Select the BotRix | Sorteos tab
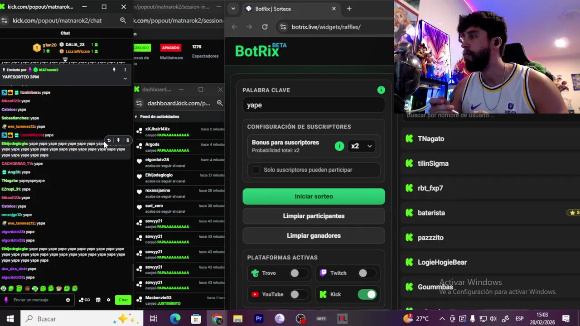 (x=290, y=9)
